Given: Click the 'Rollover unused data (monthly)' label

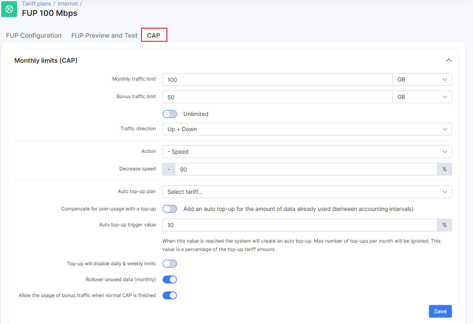Looking at the screenshot, I should click(121, 280).
